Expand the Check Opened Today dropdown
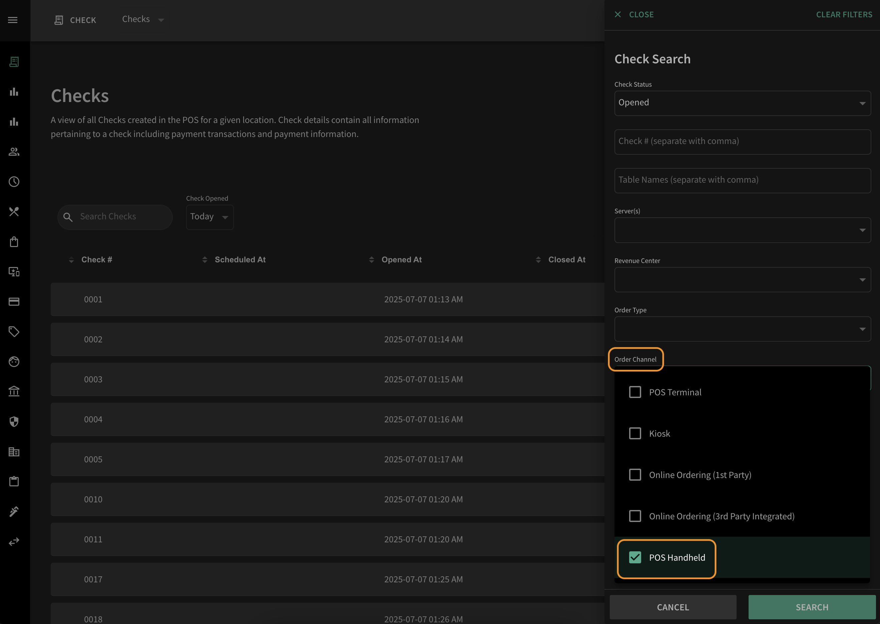The width and height of the screenshot is (880, 624). [x=209, y=217]
